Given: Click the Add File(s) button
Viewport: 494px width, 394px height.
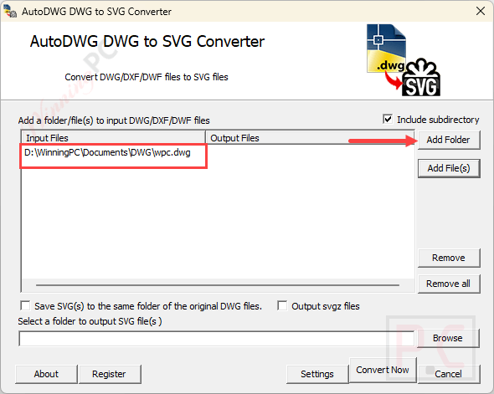Looking at the screenshot, I should click(x=449, y=168).
